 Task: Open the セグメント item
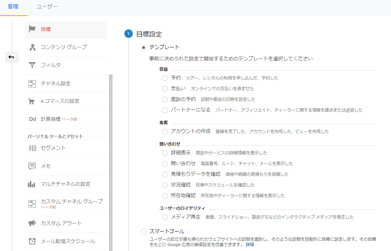66,148
